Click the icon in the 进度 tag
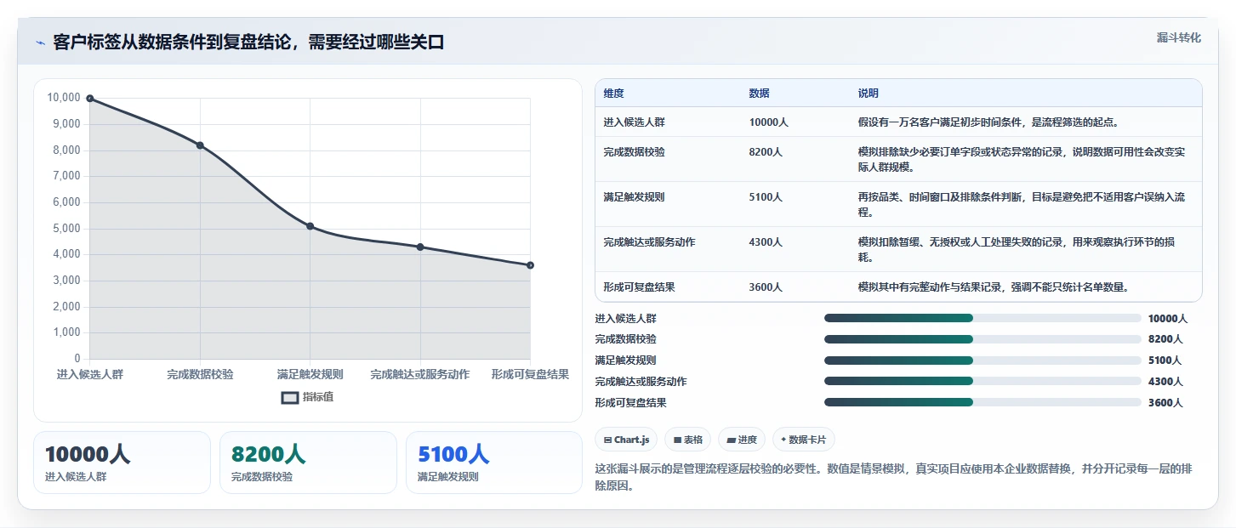This screenshot has height=528, width=1236. click(731, 440)
